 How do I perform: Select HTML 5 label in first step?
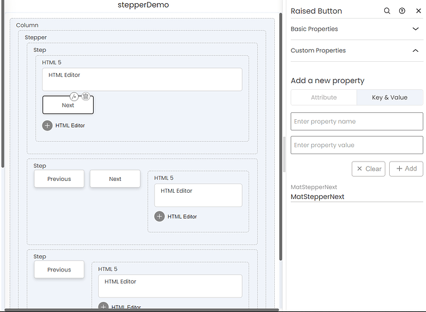(52, 62)
